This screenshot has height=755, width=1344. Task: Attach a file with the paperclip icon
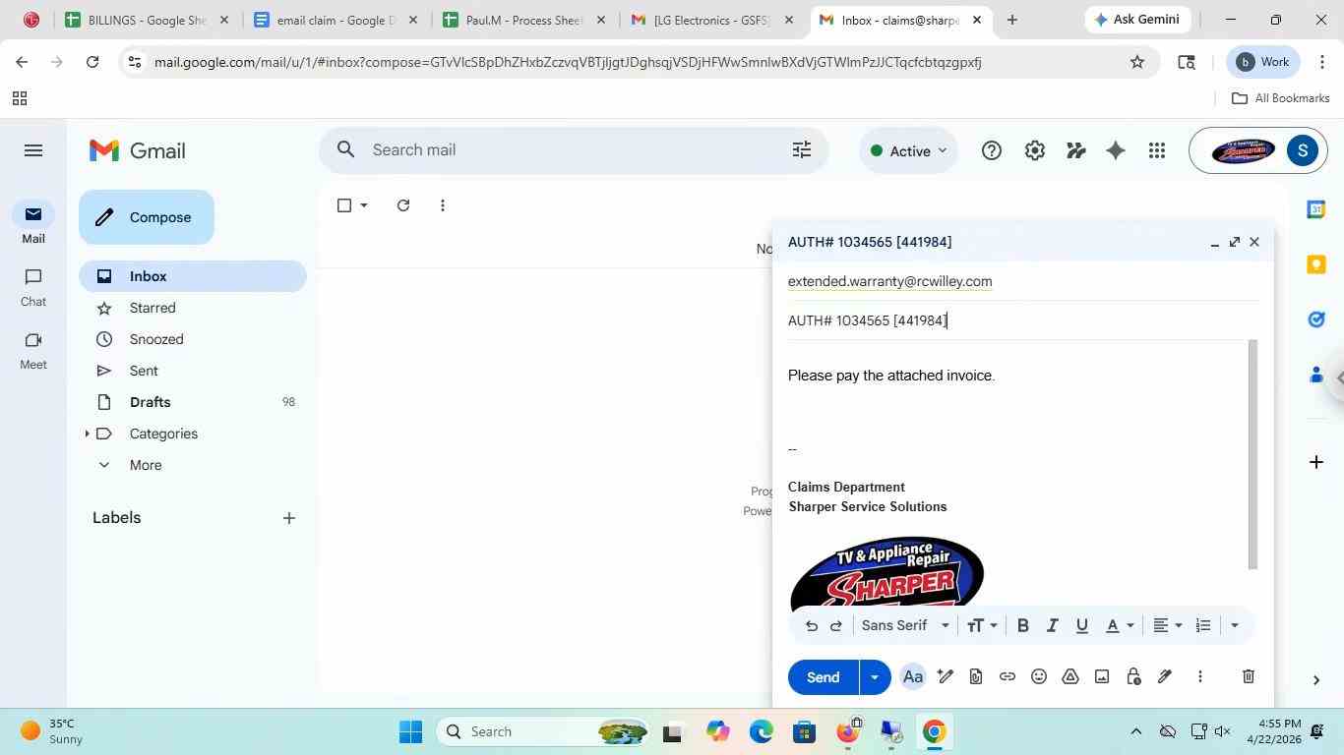(x=975, y=676)
